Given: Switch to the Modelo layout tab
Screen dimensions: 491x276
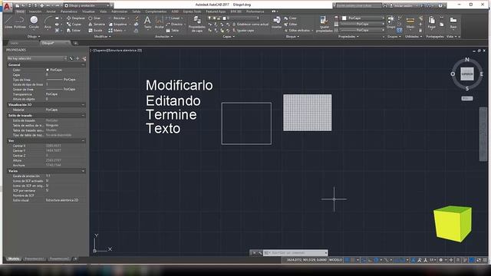Looking at the screenshot, I should pyautogui.click(x=14, y=259).
